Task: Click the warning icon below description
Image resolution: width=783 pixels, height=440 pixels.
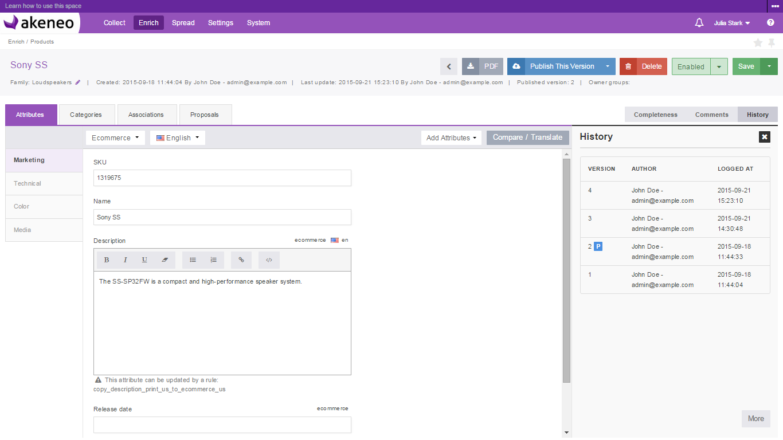Action: pyautogui.click(x=98, y=380)
